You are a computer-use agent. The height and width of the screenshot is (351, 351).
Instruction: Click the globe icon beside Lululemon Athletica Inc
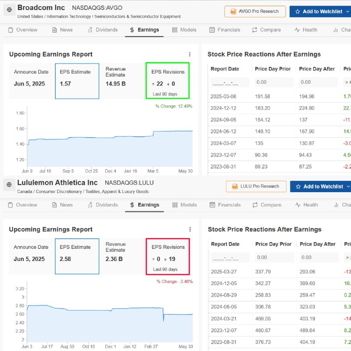point(9,185)
